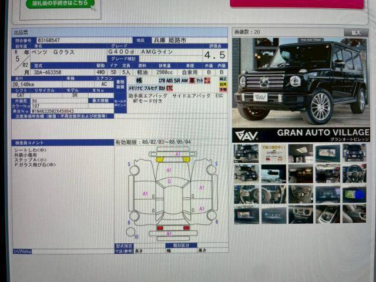
Task: Click the yellow front-left headlight marker on diagram
Action: tap(160, 159)
